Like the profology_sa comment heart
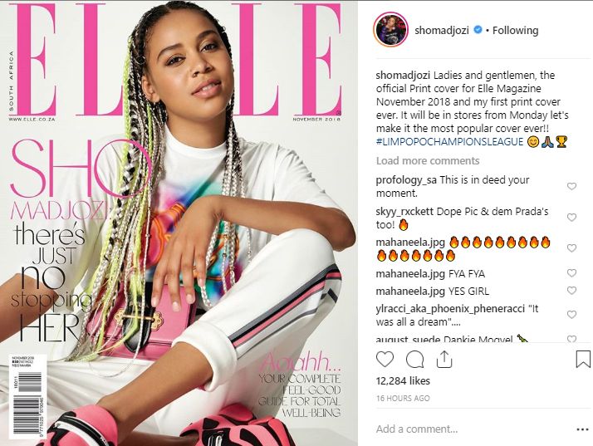The image size is (593, 446). 571,186
